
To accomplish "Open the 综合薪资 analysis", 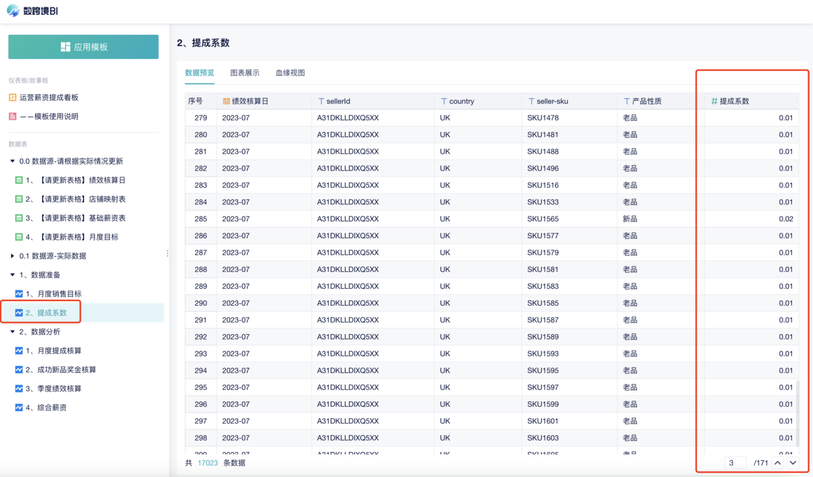I will coord(46,407).
